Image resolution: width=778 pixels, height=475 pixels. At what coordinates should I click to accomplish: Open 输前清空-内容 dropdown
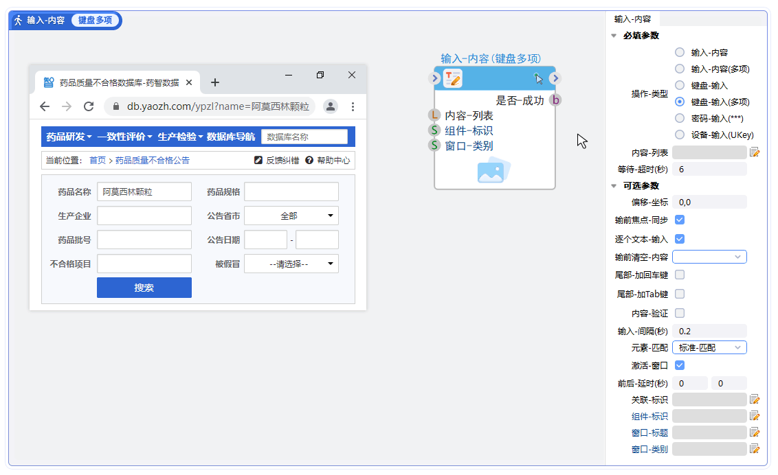tap(709, 257)
